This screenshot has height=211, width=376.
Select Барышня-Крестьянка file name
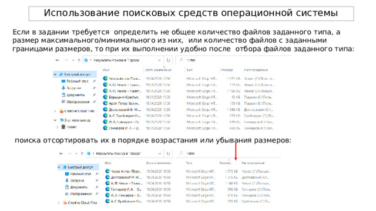pos(124,97)
